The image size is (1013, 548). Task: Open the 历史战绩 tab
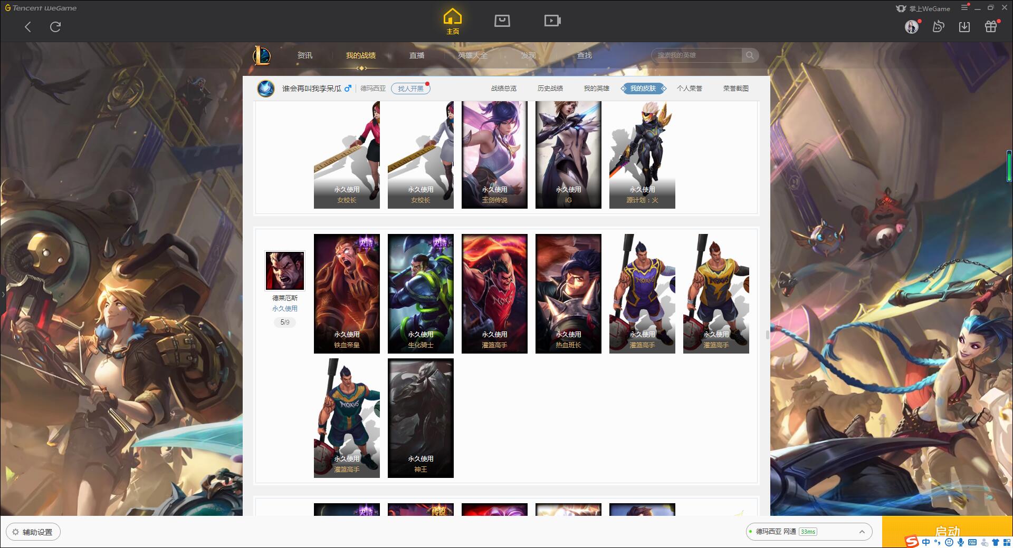point(550,89)
